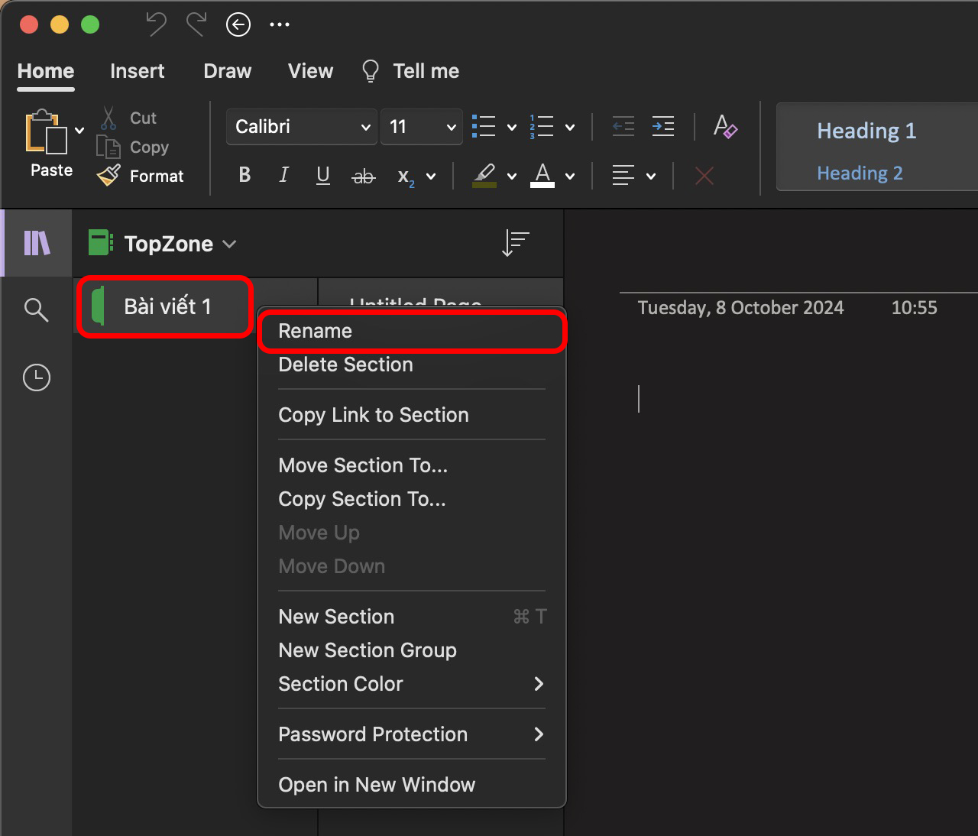This screenshot has width=978, height=836.
Task: Choose Open in New Window
Action: (x=412, y=785)
